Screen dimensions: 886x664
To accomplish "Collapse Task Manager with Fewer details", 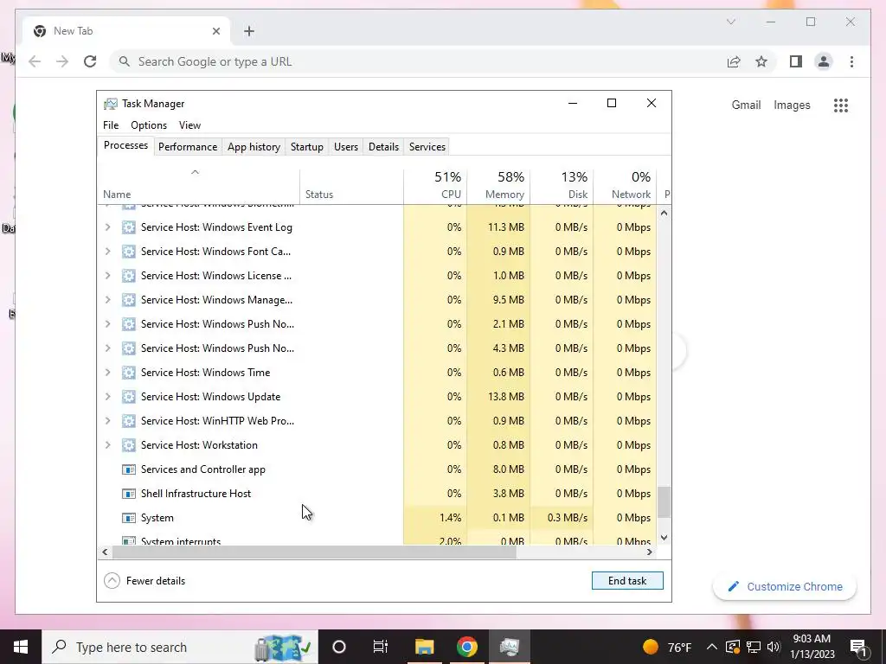I will [x=144, y=581].
